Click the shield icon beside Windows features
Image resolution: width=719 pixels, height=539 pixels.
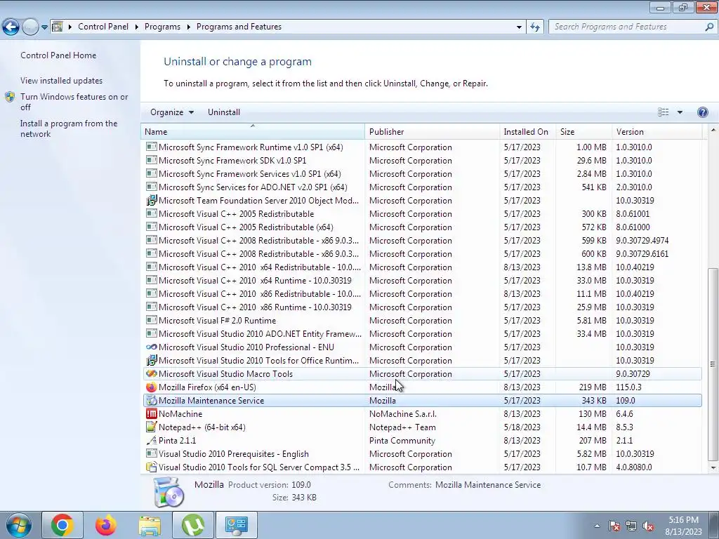pyautogui.click(x=10, y=97)
